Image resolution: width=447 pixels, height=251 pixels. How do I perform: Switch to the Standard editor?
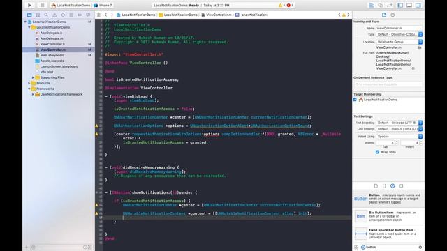click(372, 6)
